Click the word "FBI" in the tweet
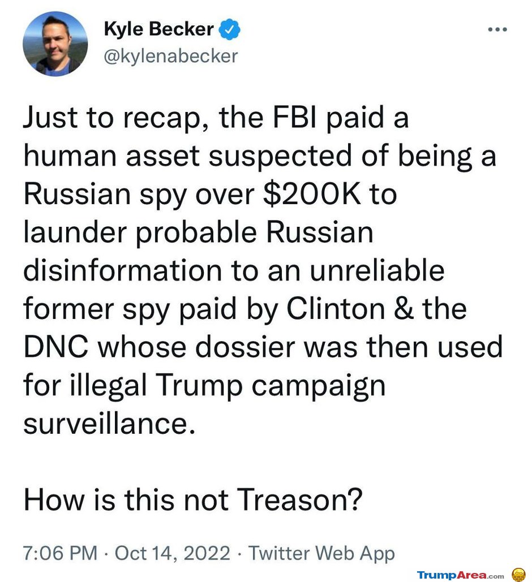The height and width of the screenshot is (582, 532). pos(295,117)
